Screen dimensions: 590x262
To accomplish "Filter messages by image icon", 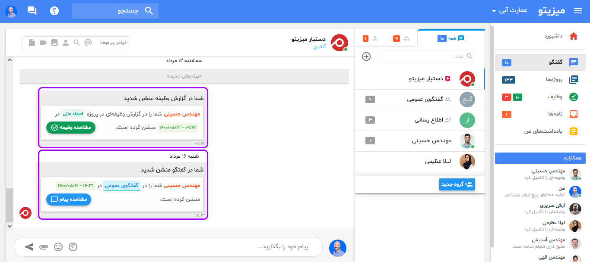I will (54, 43).
